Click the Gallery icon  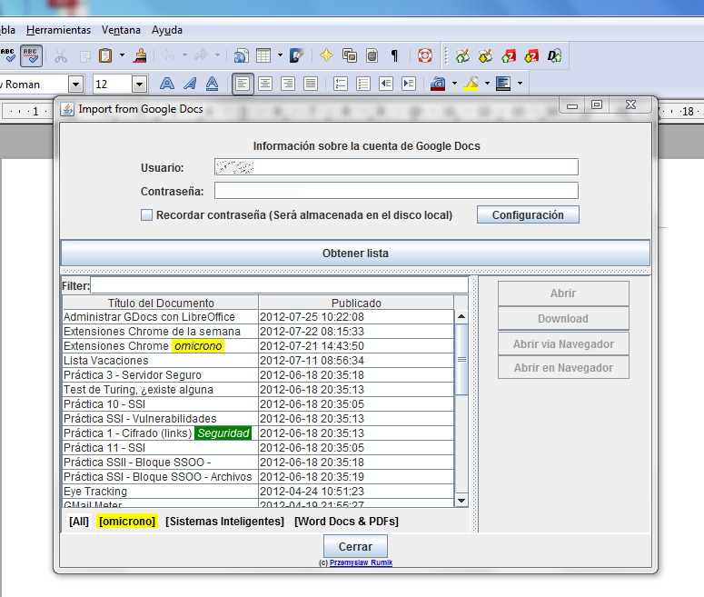pyautogui.click(x=350, y=55)
